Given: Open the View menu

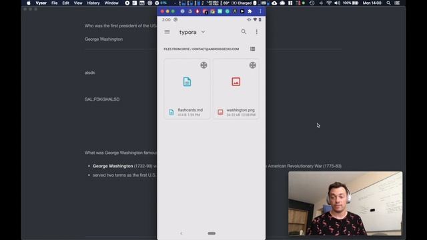Looking at the screenshot, I should click(78, 3).
